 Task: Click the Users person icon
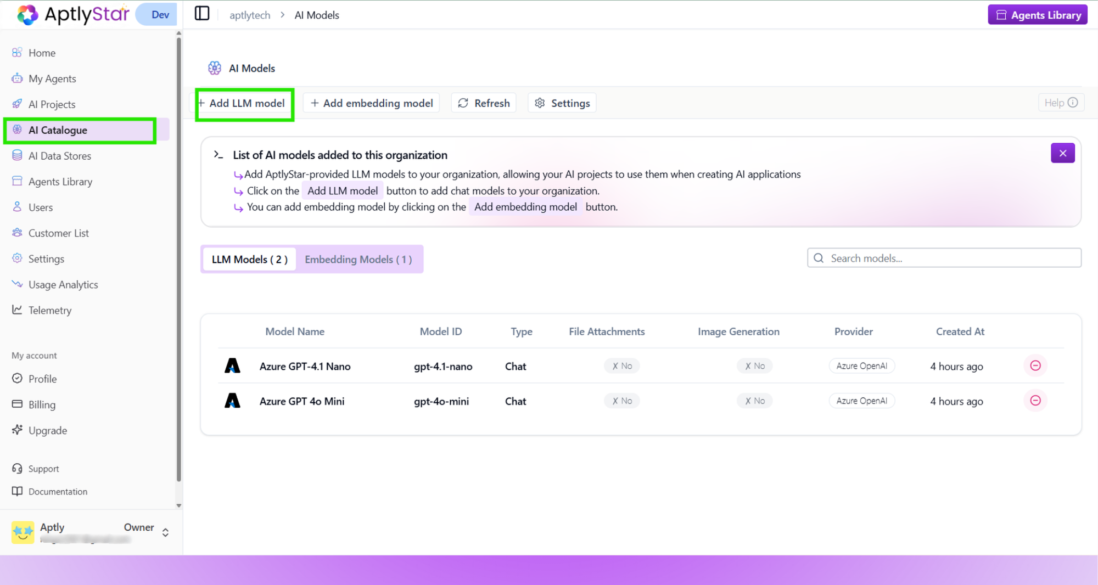tap(17, 207)
